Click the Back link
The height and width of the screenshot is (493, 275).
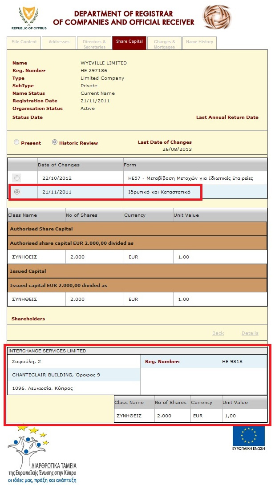[x=218, y=333]
